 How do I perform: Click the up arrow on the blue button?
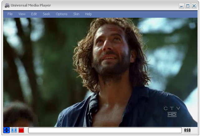pos(7,129)
